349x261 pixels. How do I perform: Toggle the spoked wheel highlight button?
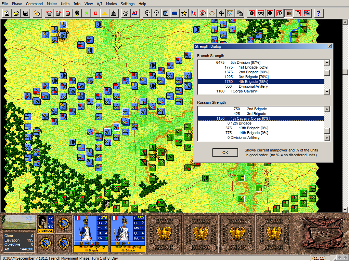[x=279, y=13]
